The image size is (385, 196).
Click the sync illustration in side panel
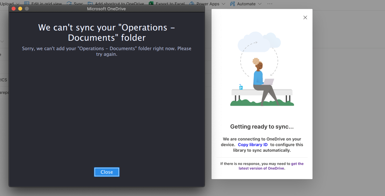coord(262,69)
